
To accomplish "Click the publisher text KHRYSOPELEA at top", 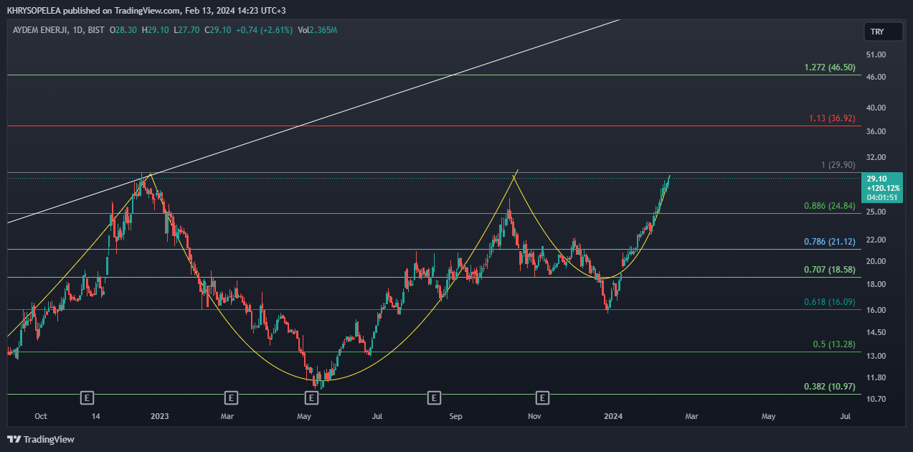I will click(34, 11).
